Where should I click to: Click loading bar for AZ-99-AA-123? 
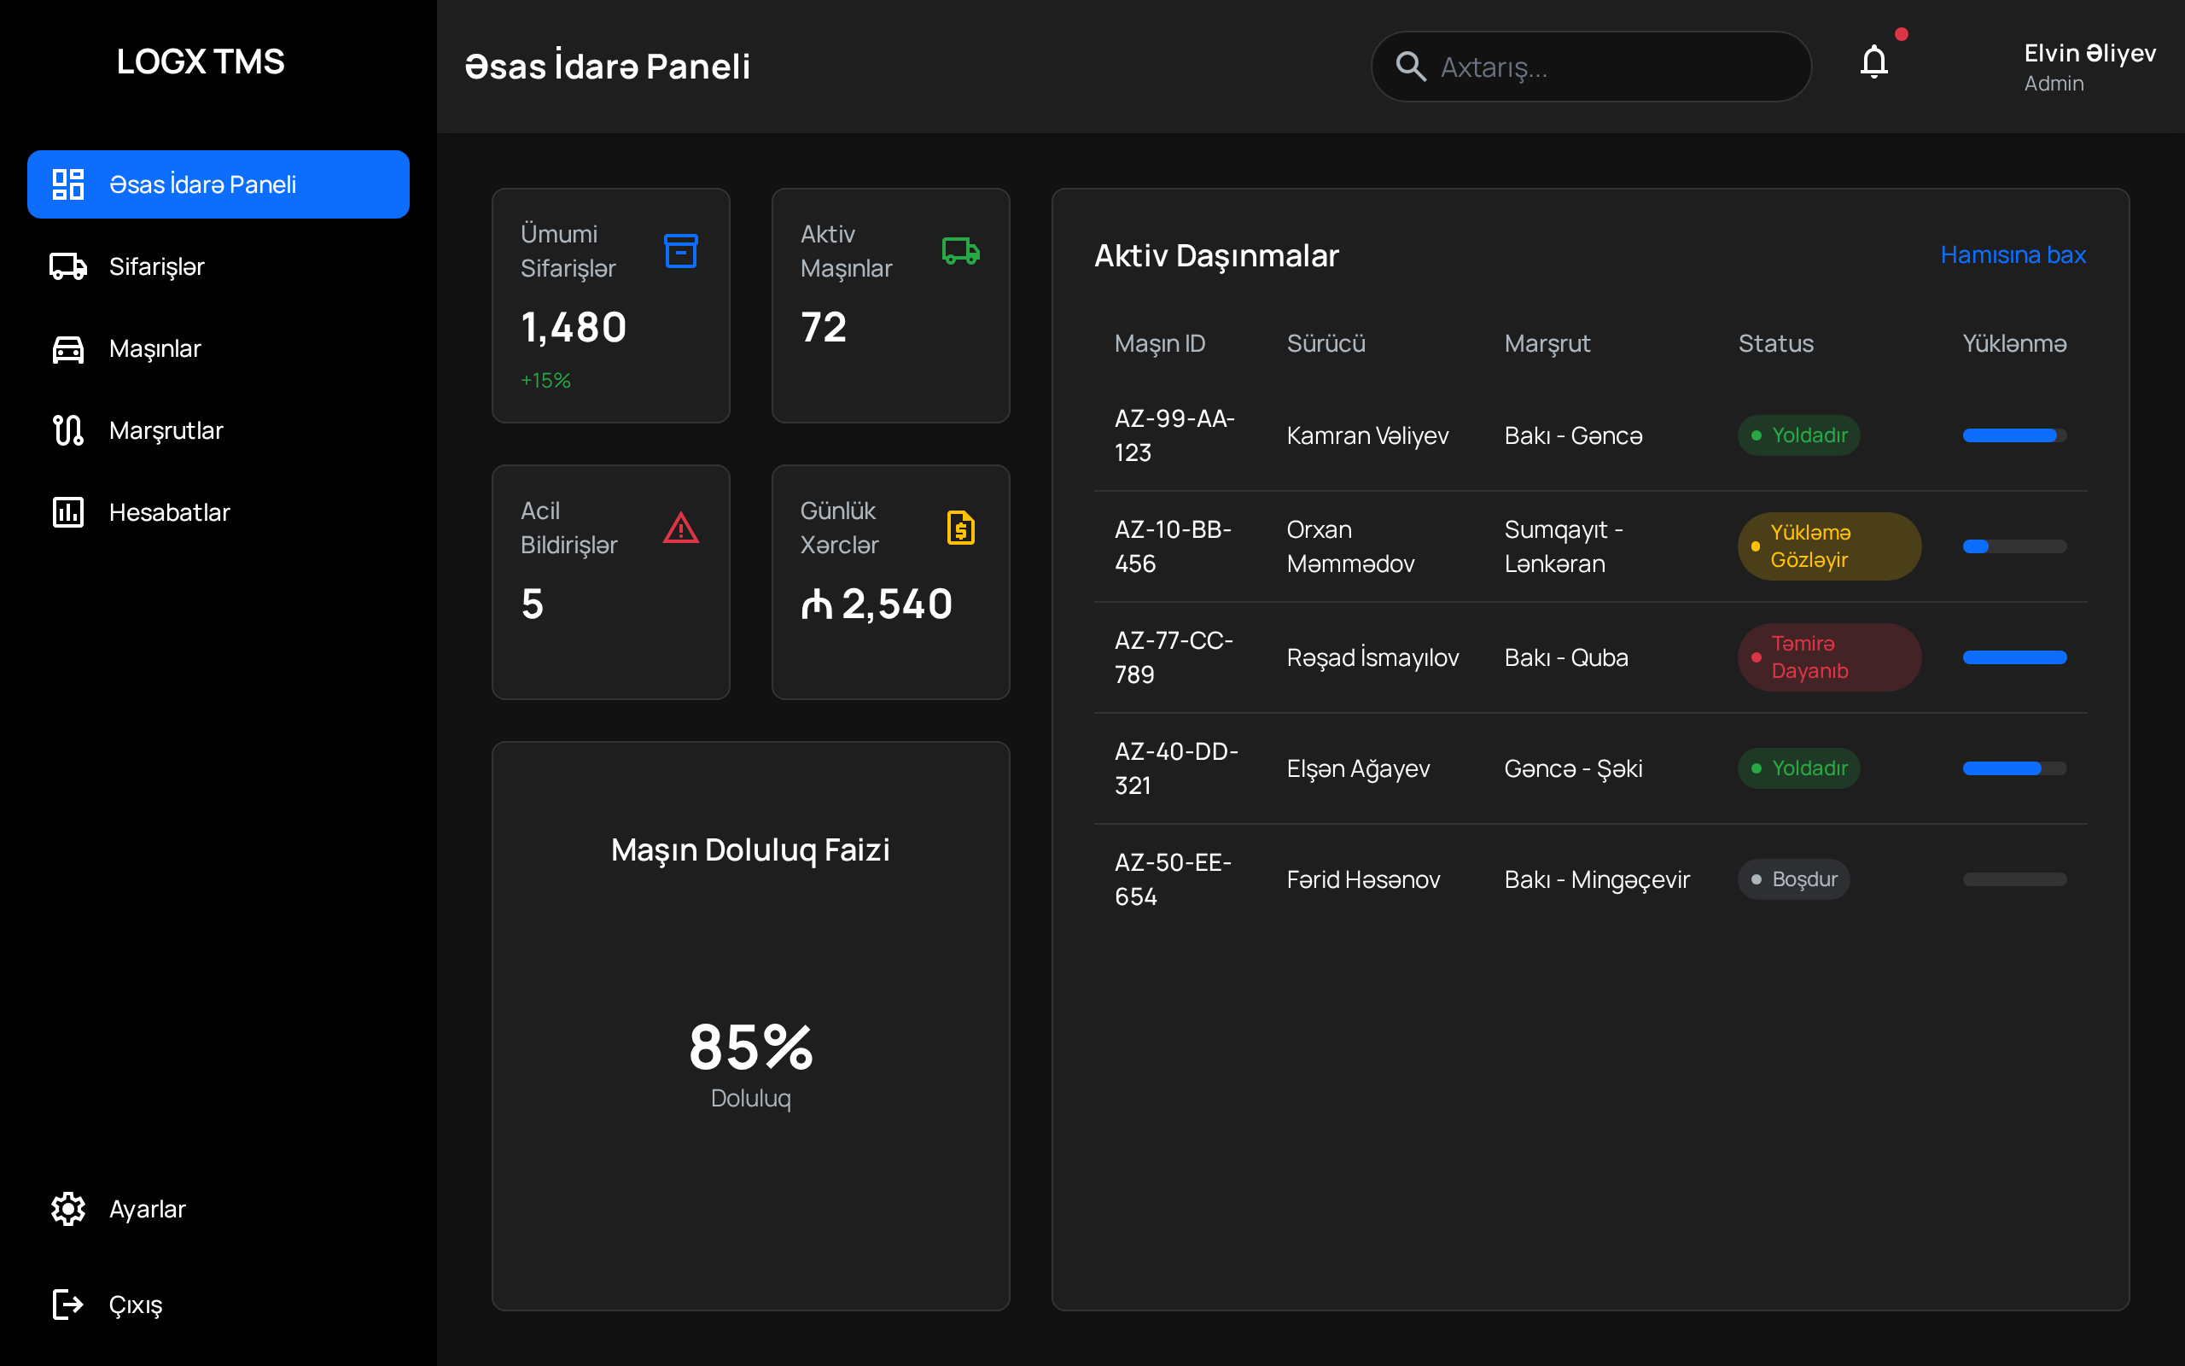click(x=2013, y=435)
